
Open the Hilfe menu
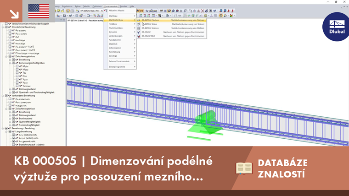tap(132, 6)
